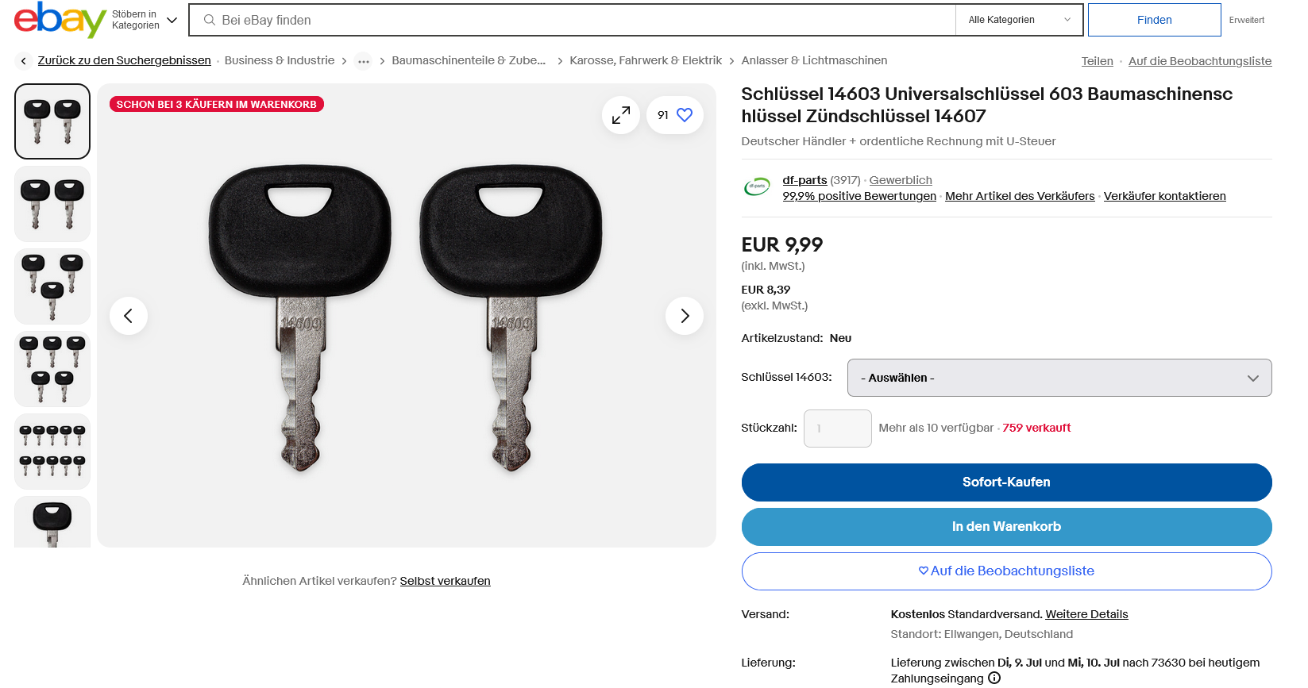
Task: Click the delivery info icon
Action: click(994, 678)
